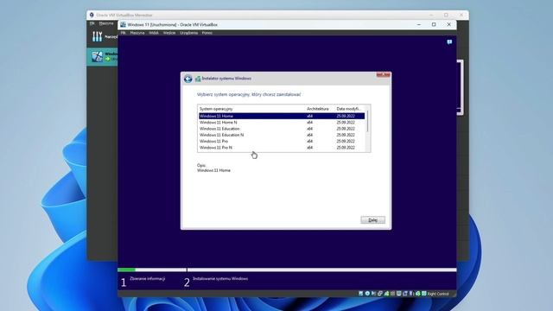Select the Windows 11 Education row

[x=282, y=129]
